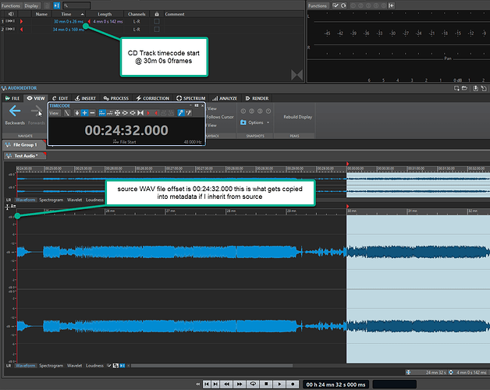The height and width of the screenshot is (390, 490).
Task: Click the Length column header
Action: [105, 14]
